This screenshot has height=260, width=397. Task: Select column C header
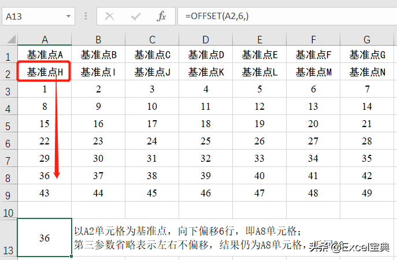click(x=152, y=39)
